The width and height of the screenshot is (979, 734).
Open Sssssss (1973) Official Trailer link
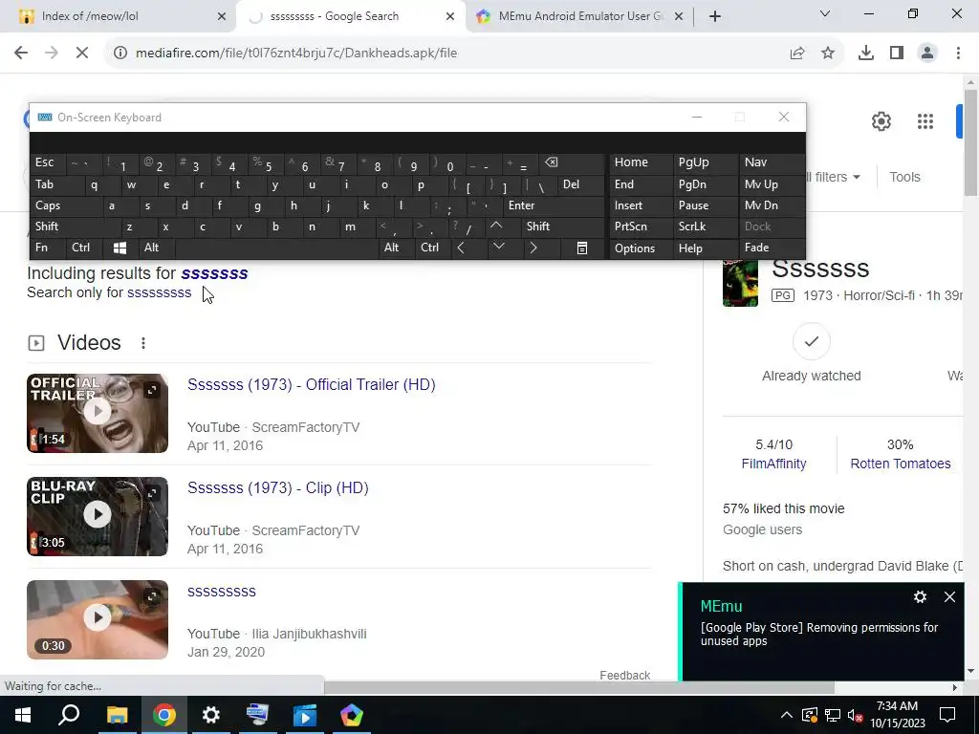(x=311, y=384)
